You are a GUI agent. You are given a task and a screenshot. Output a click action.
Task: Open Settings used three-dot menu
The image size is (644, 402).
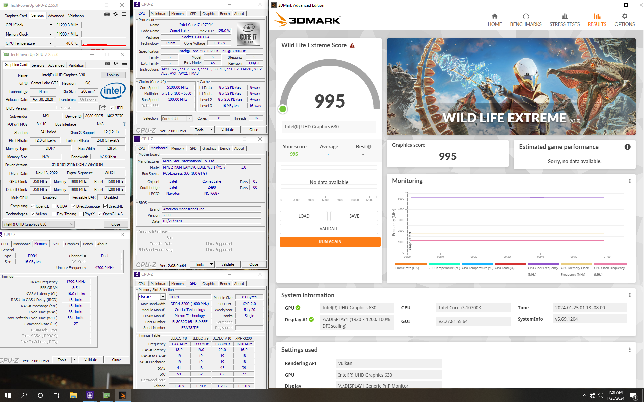pos(630,350)
